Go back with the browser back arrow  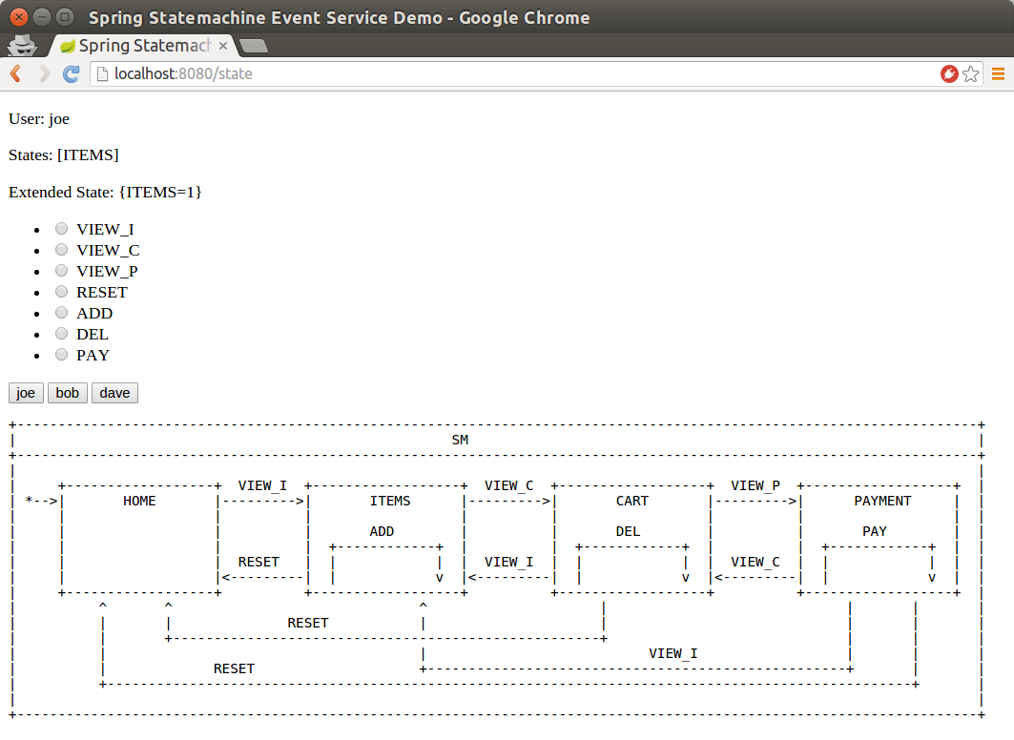pyautogui.click(x=16, y=73)
